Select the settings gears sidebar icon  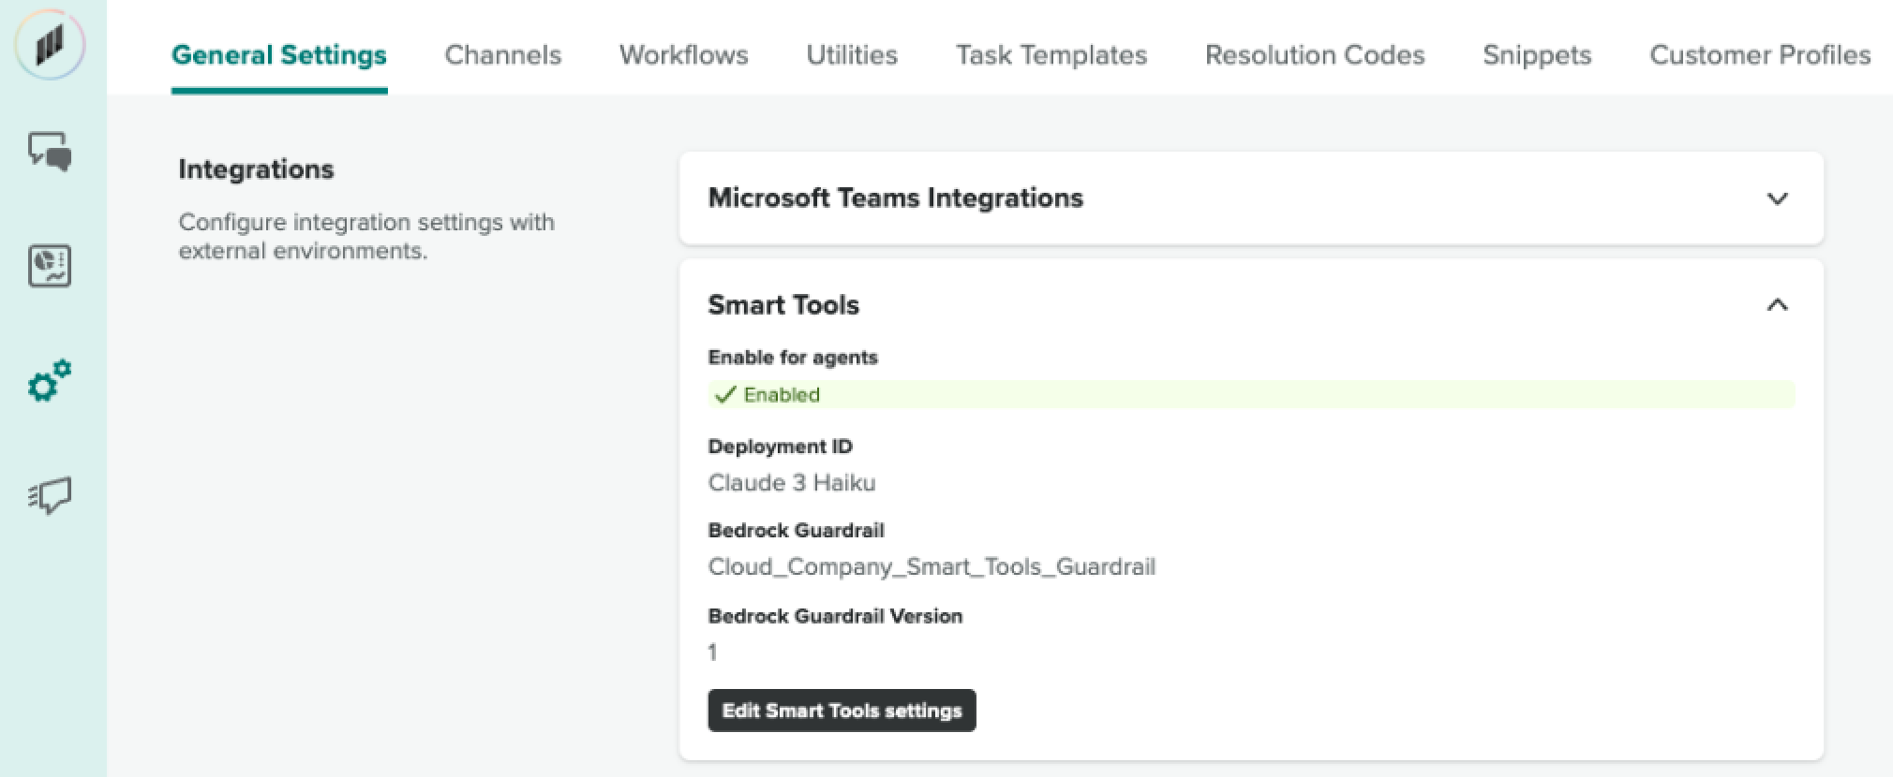pyautogui.click(x=50, y=381)
